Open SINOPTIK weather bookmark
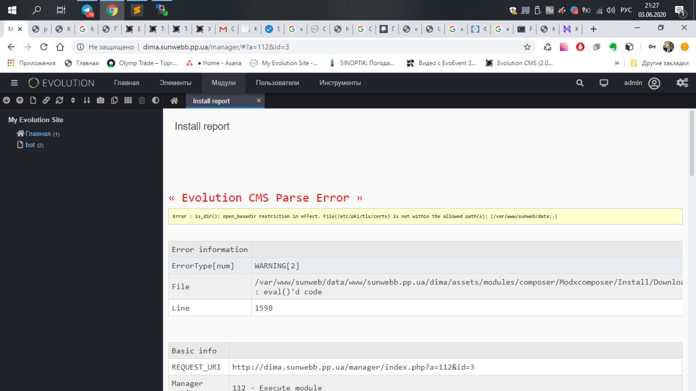The width and height of the screenshot is (696, 391). (x=362, y=63)
